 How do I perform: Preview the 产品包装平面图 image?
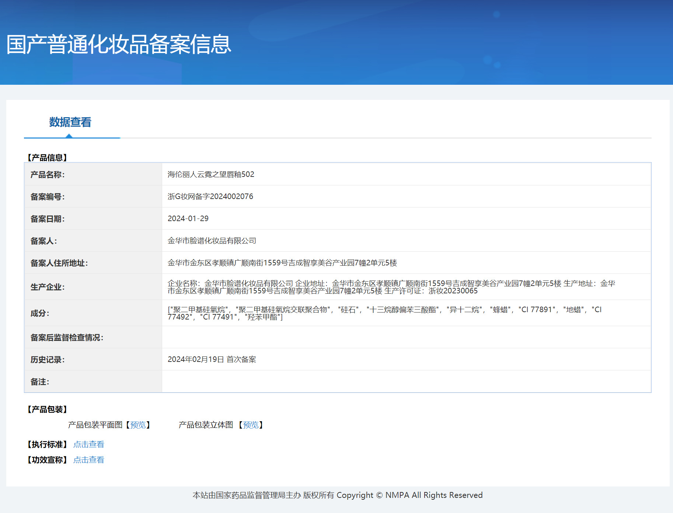138,425
